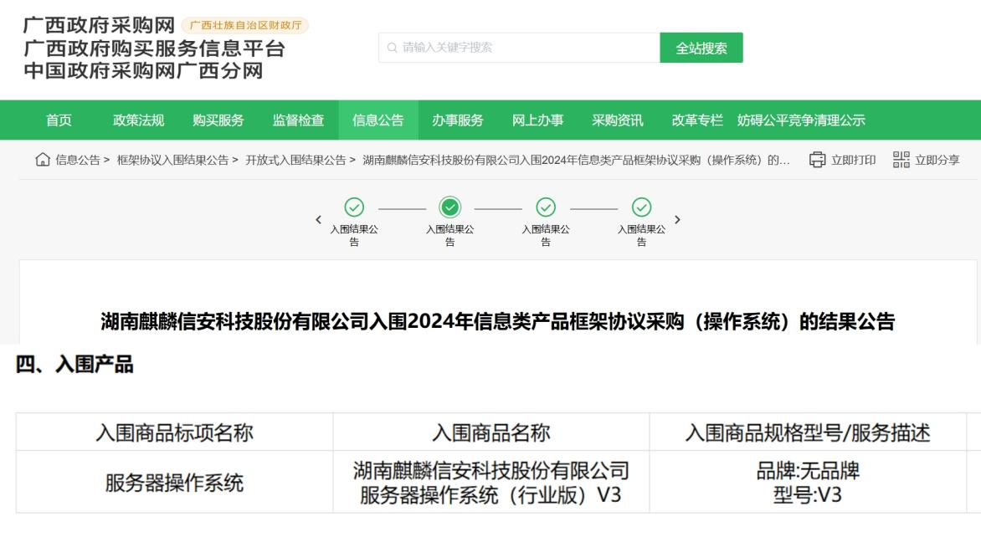Open the 首页 nav item
The image size is (981, 537).
tap(59, 120)
